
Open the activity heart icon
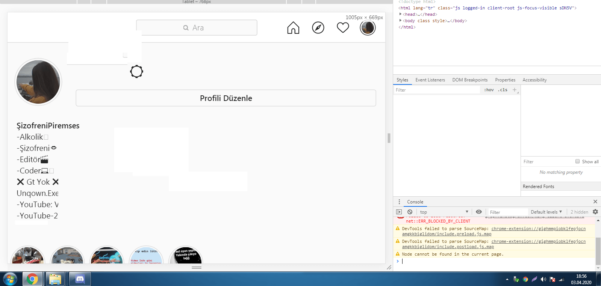[343, 28]
